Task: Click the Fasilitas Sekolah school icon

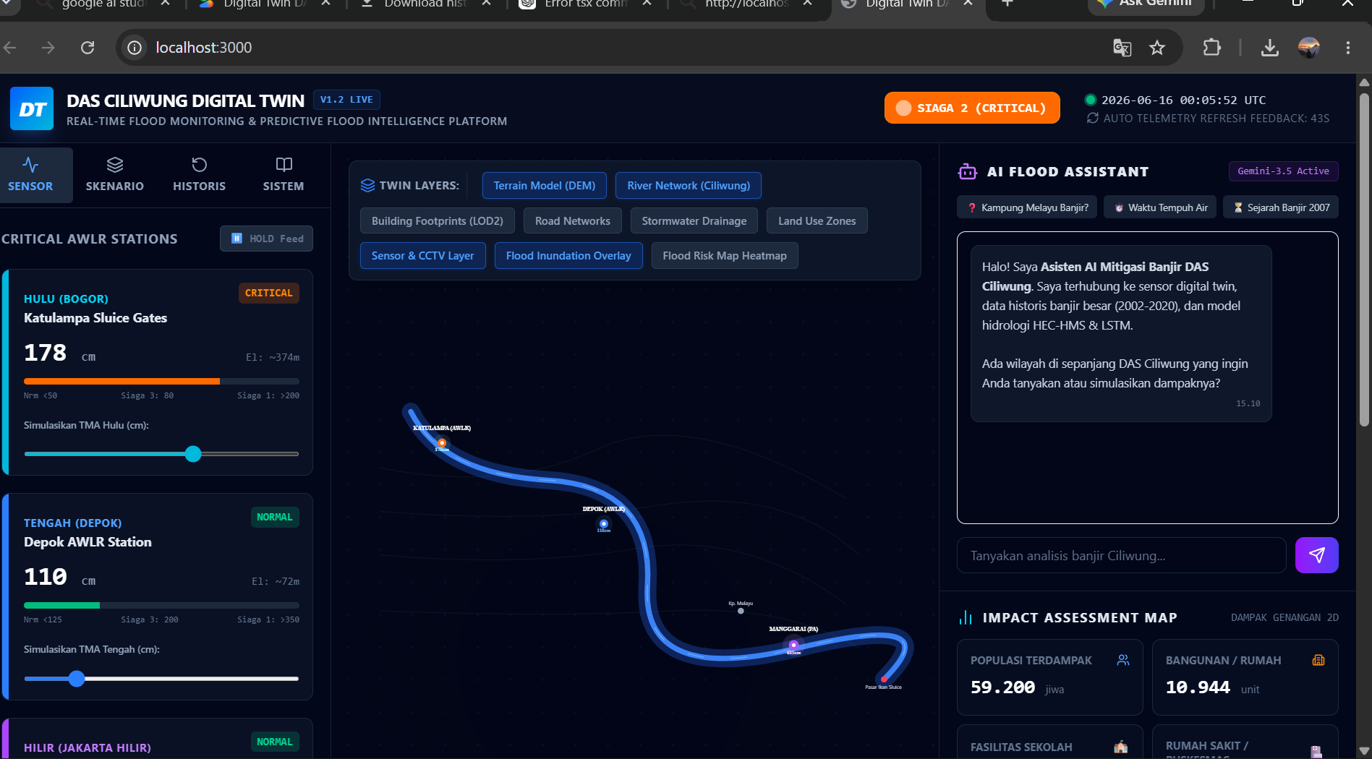Action: point(1121,747)
